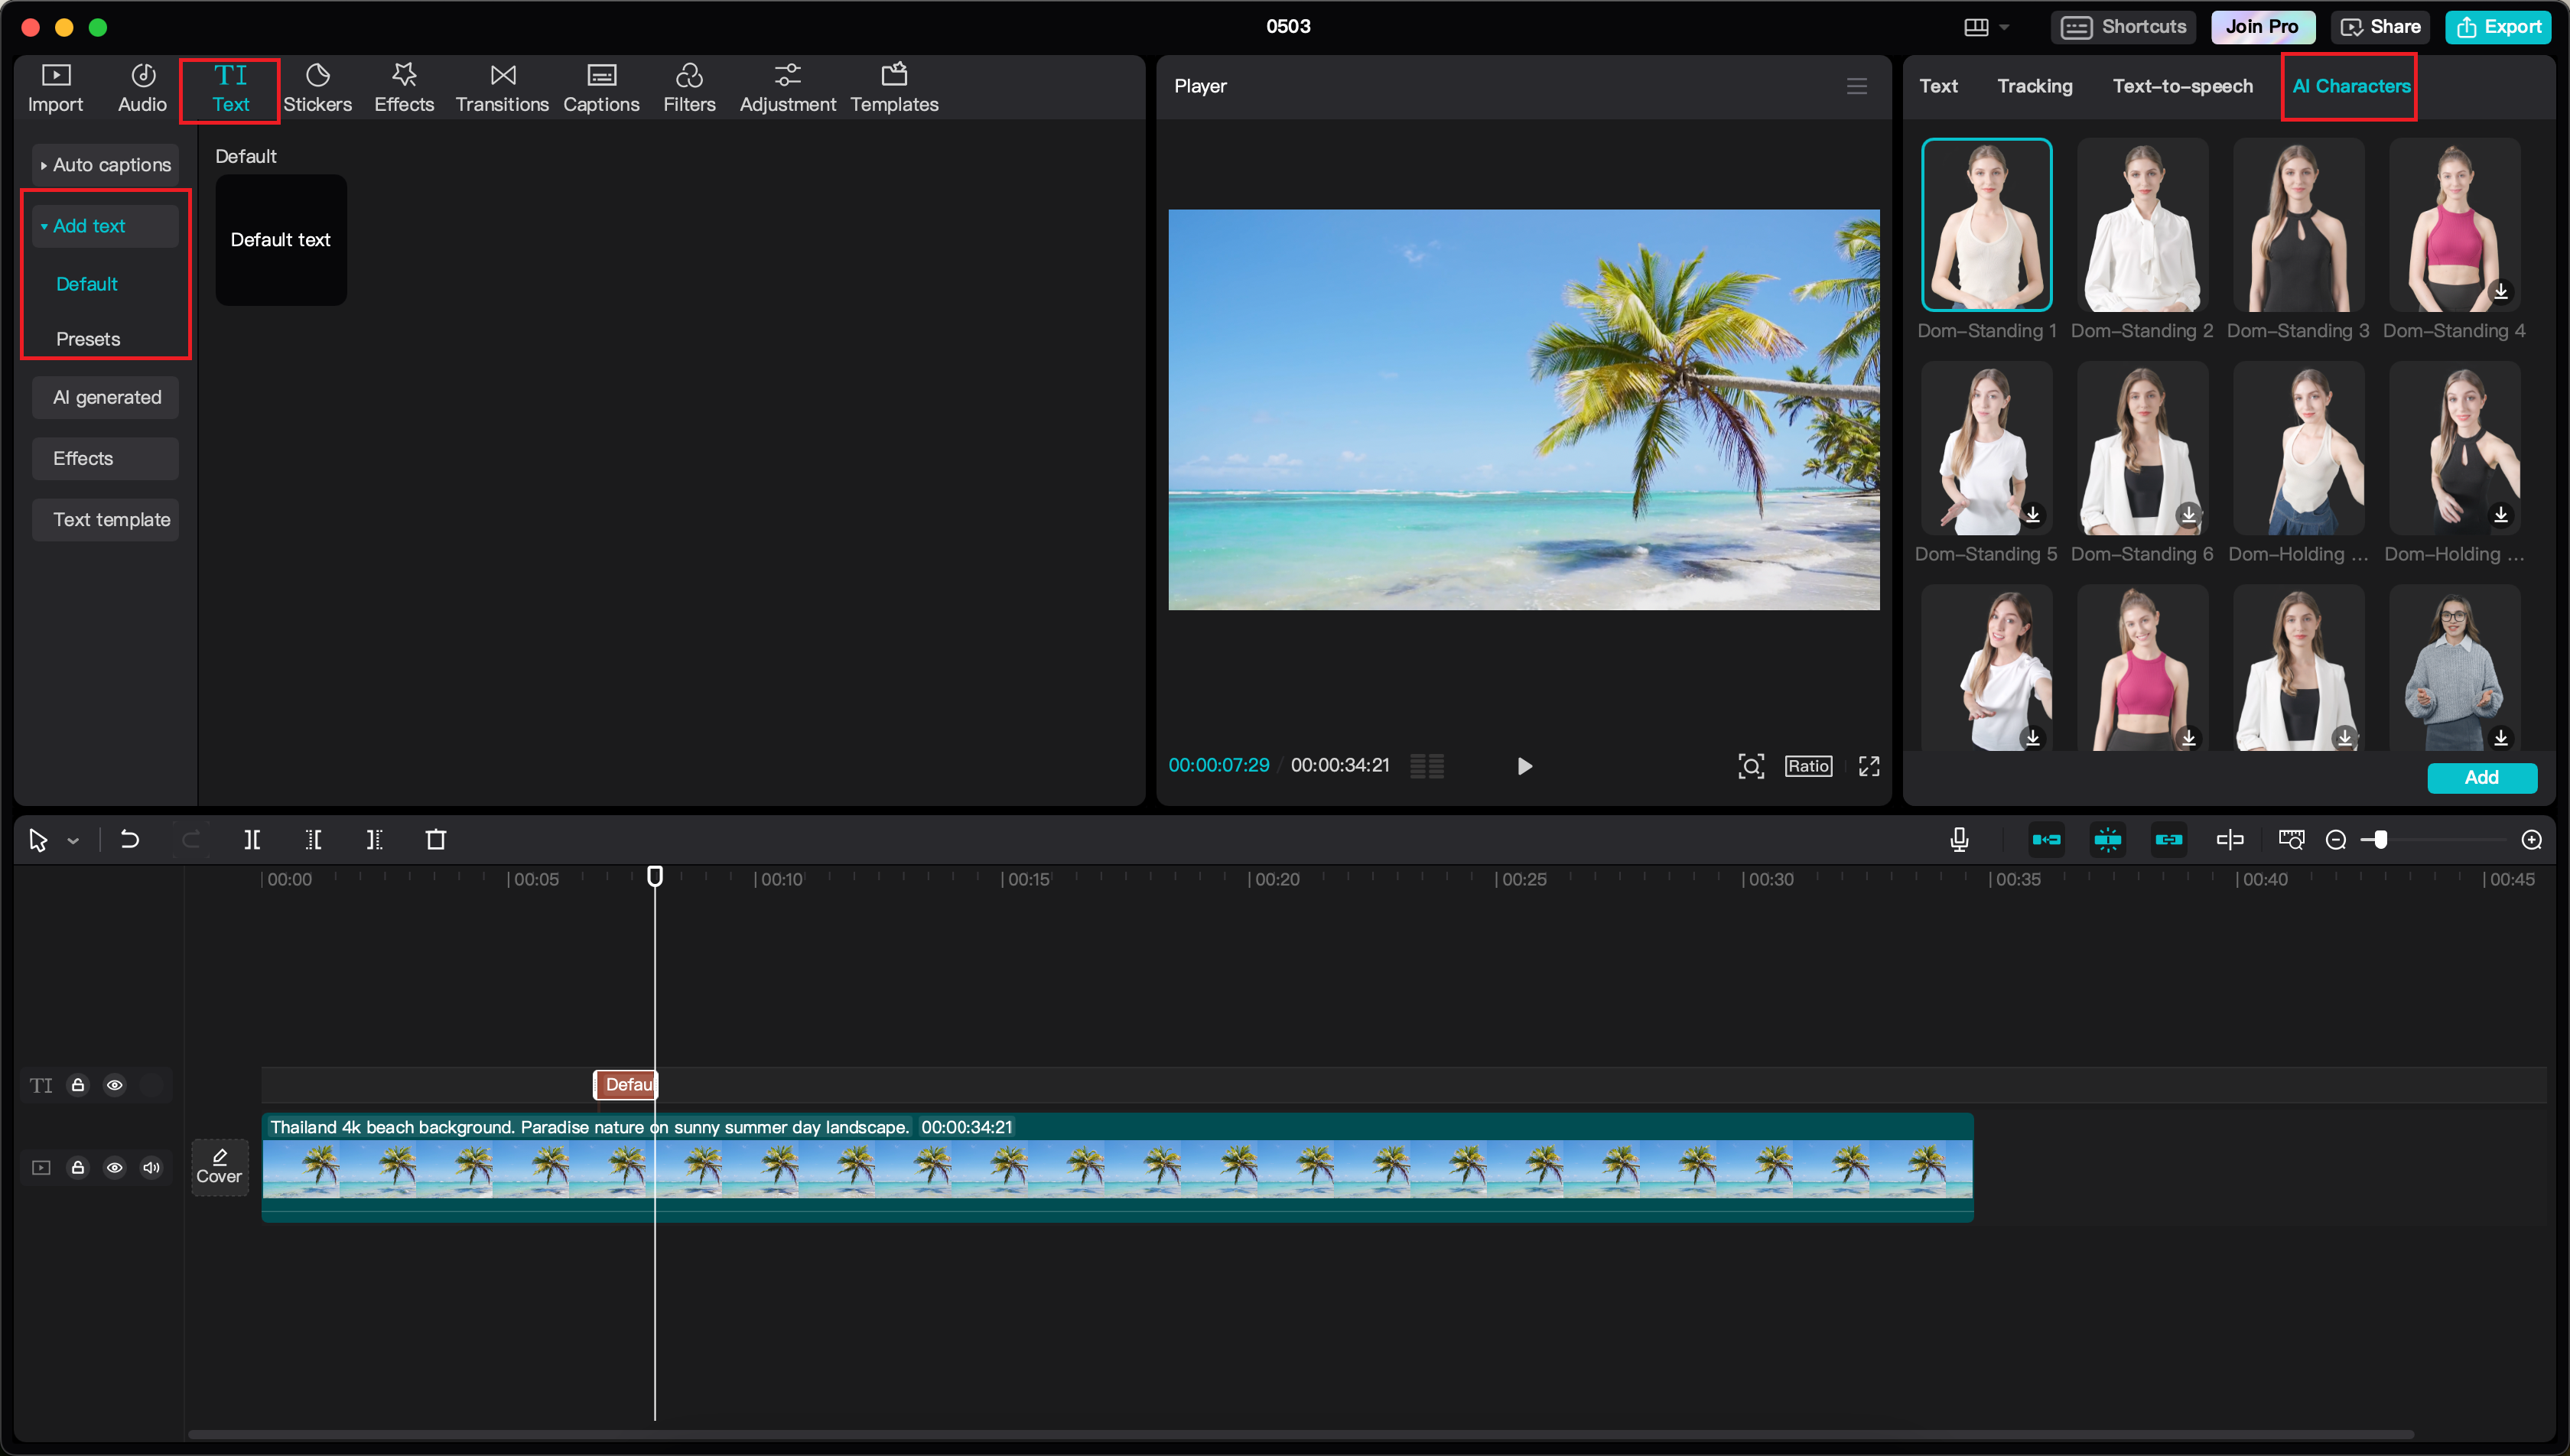Click the delete clip trash icon
Screen dimensions: 2570x1456
[x=436, y=840]
